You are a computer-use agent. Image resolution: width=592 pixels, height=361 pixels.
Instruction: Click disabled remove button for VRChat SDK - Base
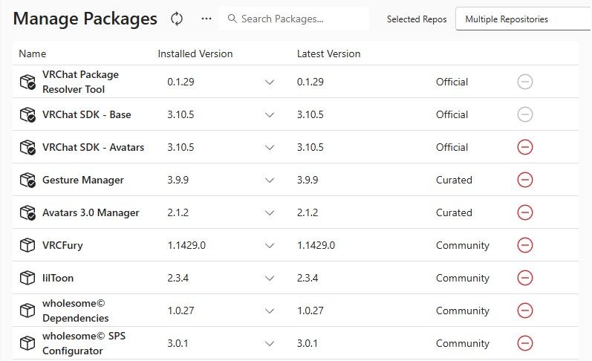tap(525, 114)
